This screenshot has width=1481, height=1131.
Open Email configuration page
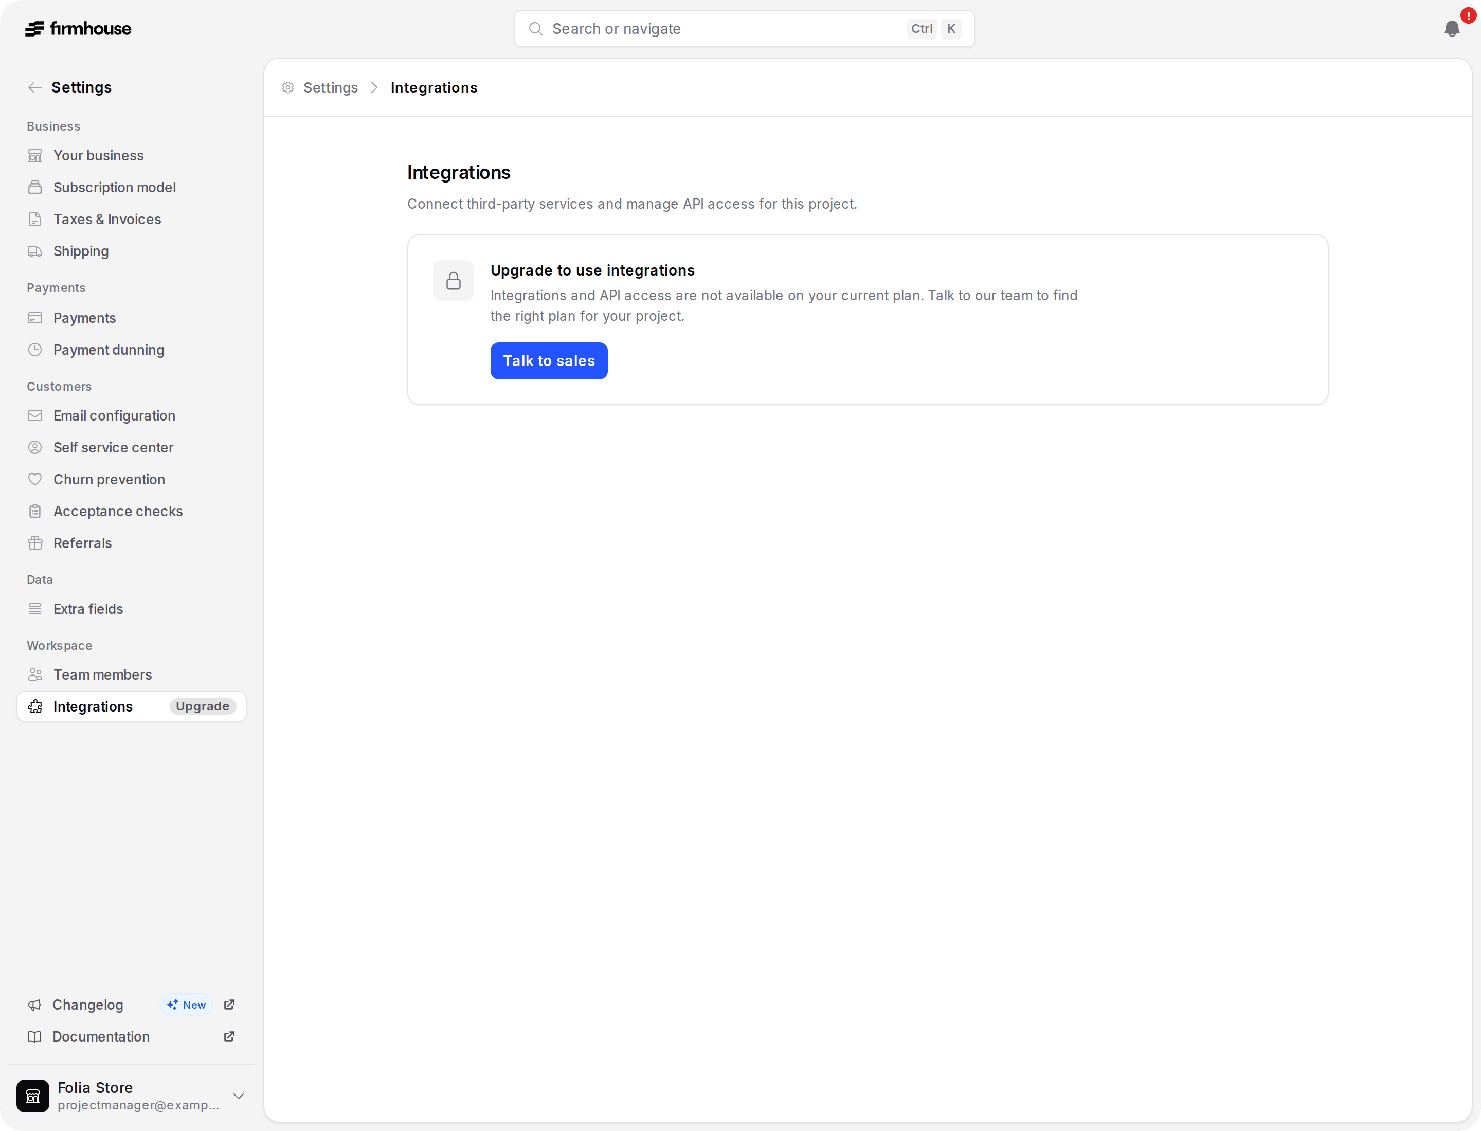pos(131,416)
